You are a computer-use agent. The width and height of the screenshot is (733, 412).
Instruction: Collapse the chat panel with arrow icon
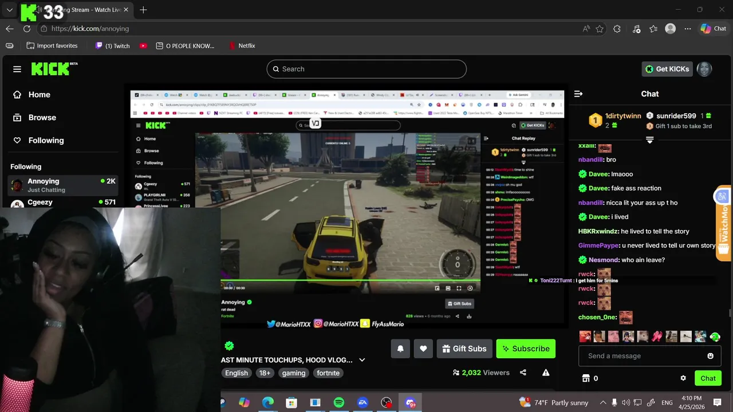tap(578, 94)
